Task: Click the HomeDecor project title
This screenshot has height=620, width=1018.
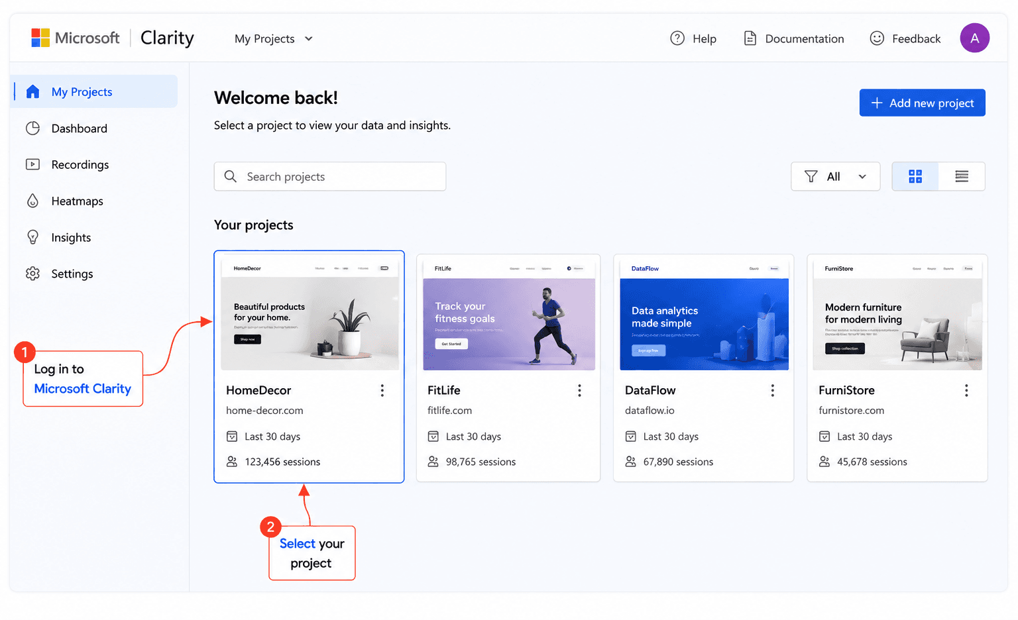Action: click(x=258, y=390)
